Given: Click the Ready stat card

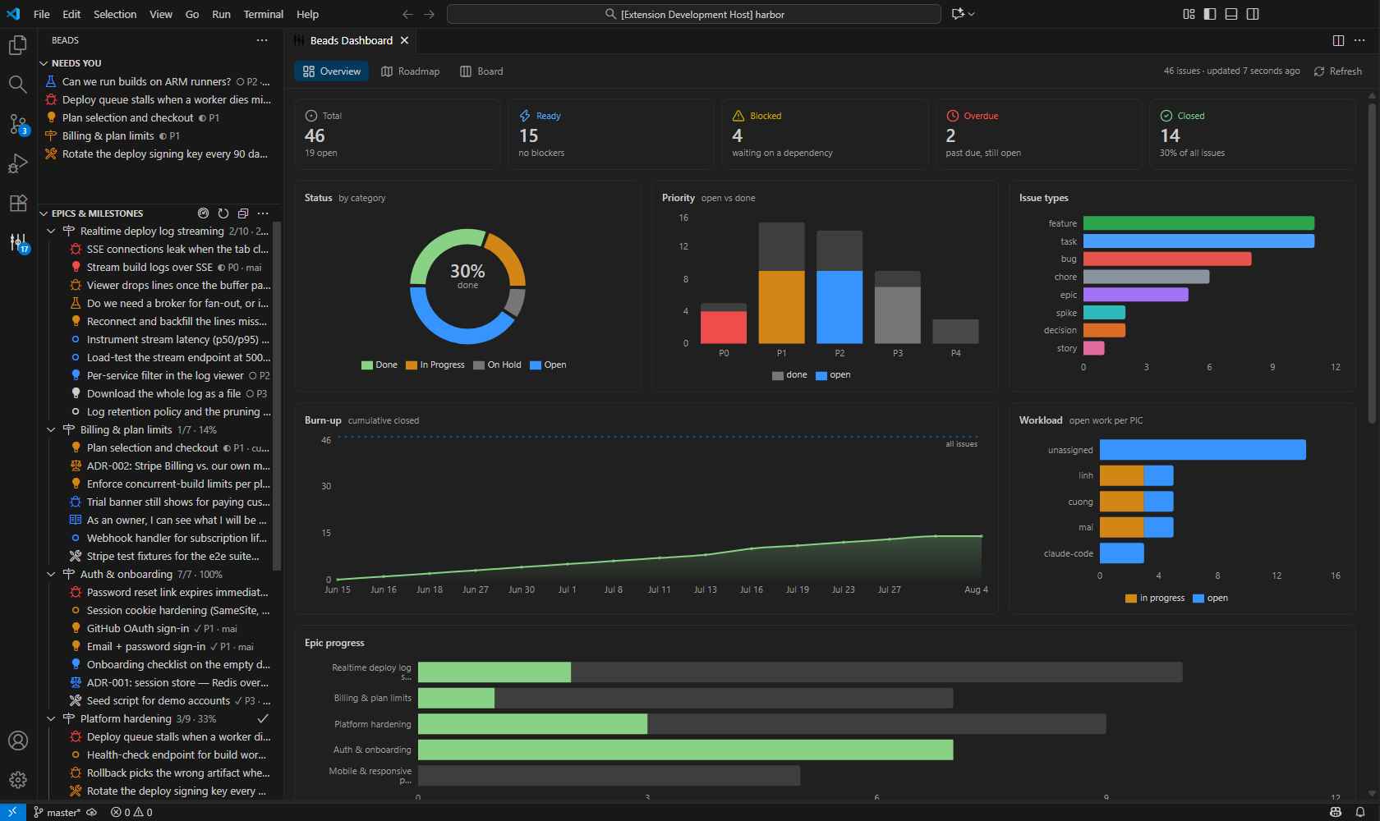Looking at the screenshot, I should tap(611, 135).
